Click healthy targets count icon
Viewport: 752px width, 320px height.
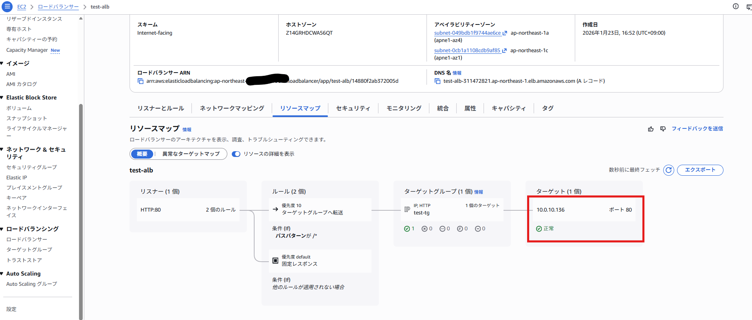pos(407,229)
